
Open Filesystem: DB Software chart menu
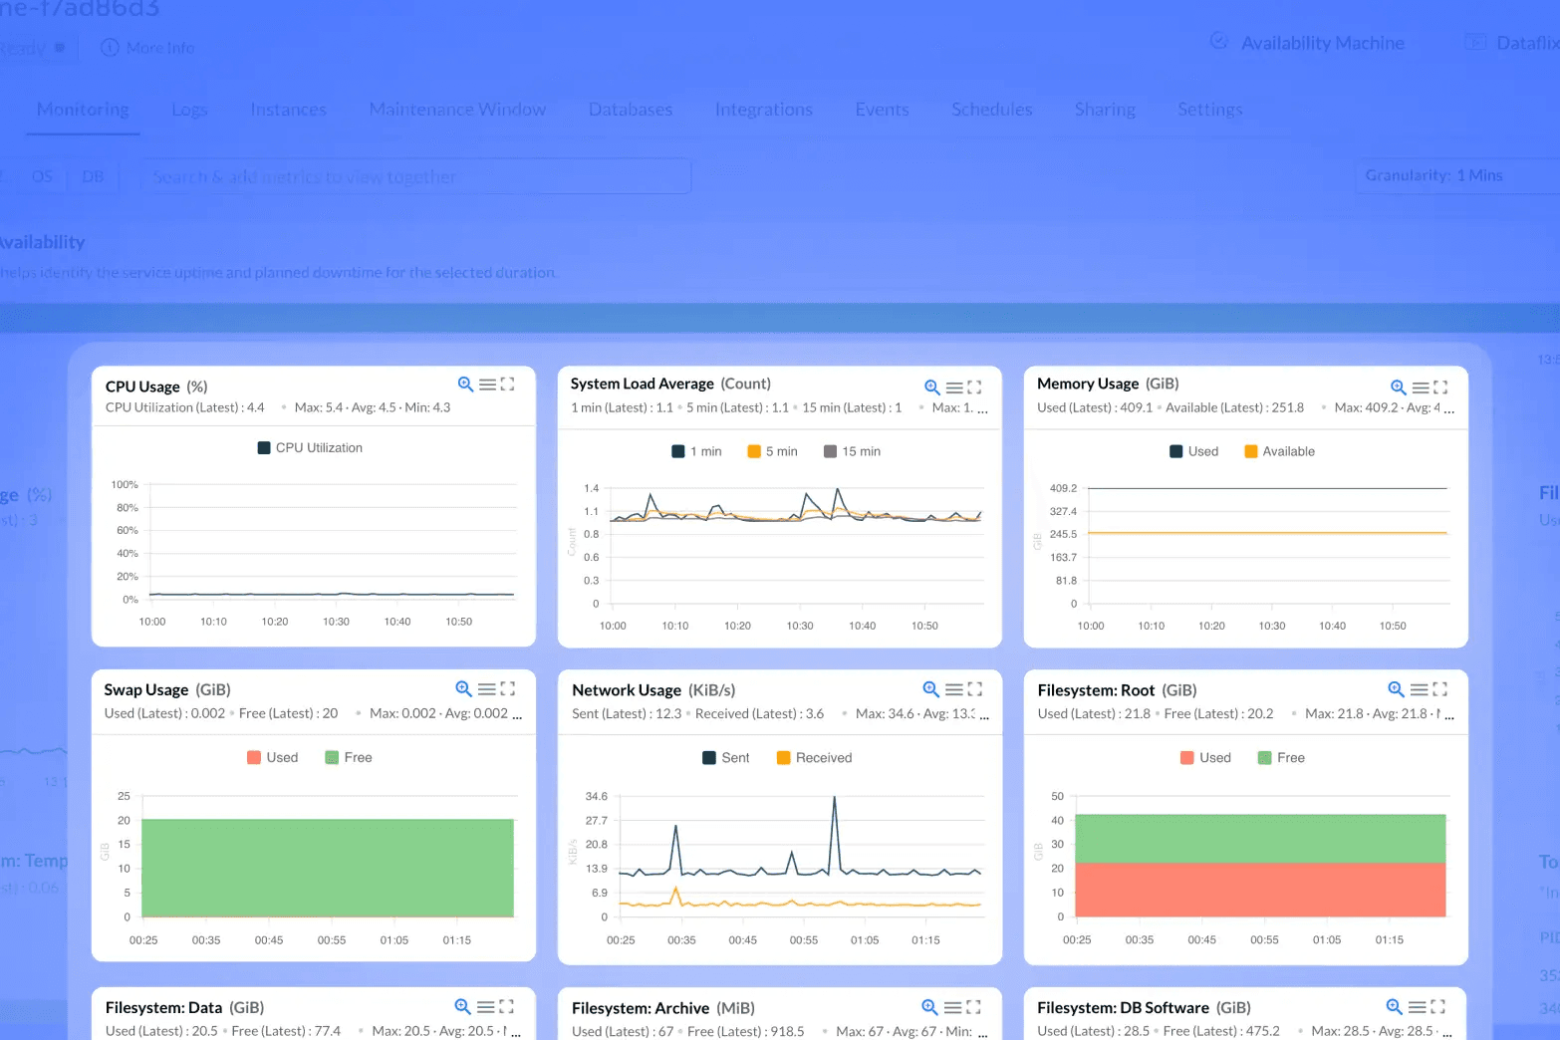point(1417,1007)
